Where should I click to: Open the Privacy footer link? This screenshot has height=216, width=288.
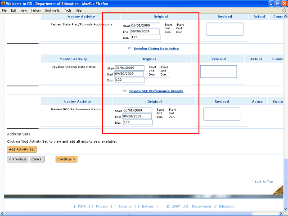click(102, 207)
